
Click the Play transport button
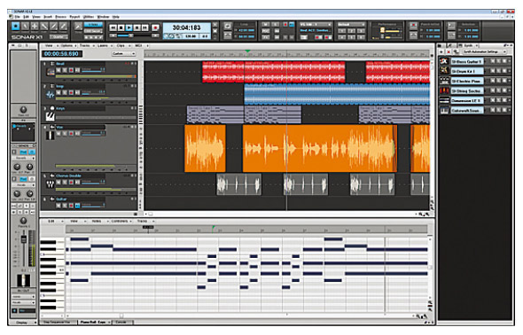click(129, 27)
